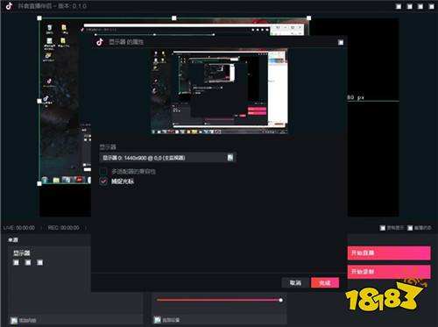
Task: Click first icon under 显示器 source item
Action: coord(17,262)
